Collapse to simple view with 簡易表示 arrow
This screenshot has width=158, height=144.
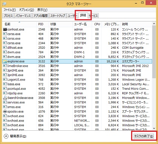click(x=6, y=136)
